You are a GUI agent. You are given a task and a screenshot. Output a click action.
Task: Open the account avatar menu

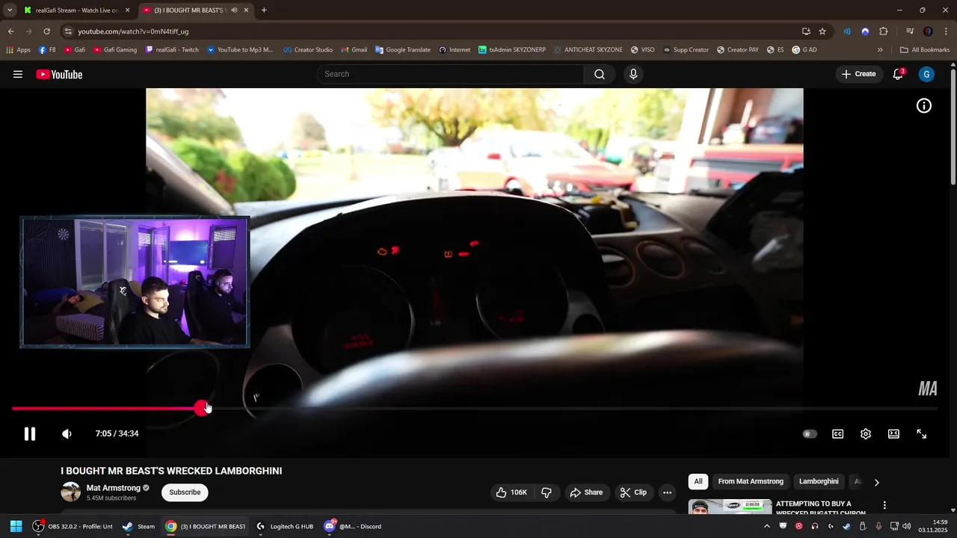click(x=926, y=74)
